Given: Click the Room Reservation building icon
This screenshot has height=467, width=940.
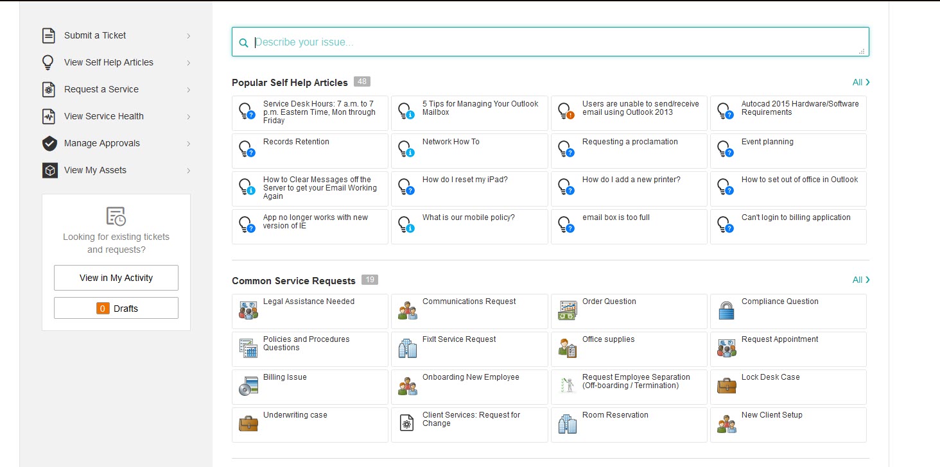Looking at the screenshot, I should [x=567, y=424].
